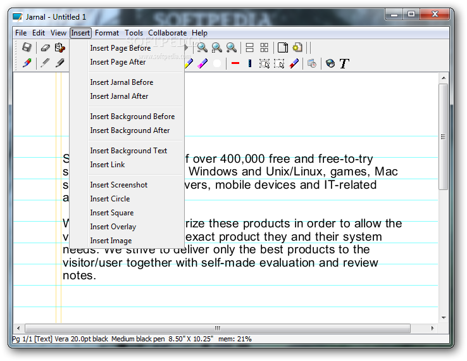This screenshot has width=467, height=361.
Task: Click the Fit Width zoom magnifier
Action: [x=216, y=47]
